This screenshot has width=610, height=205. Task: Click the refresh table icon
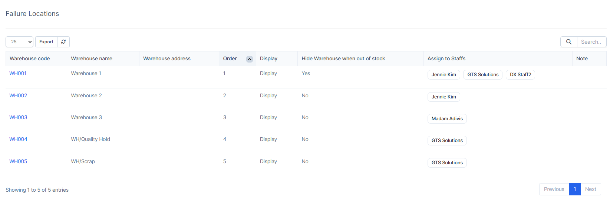coord(63,42)
